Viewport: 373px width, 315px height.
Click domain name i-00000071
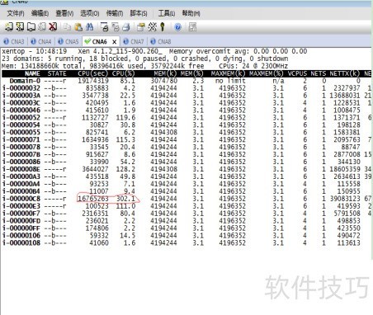[21, 139]
